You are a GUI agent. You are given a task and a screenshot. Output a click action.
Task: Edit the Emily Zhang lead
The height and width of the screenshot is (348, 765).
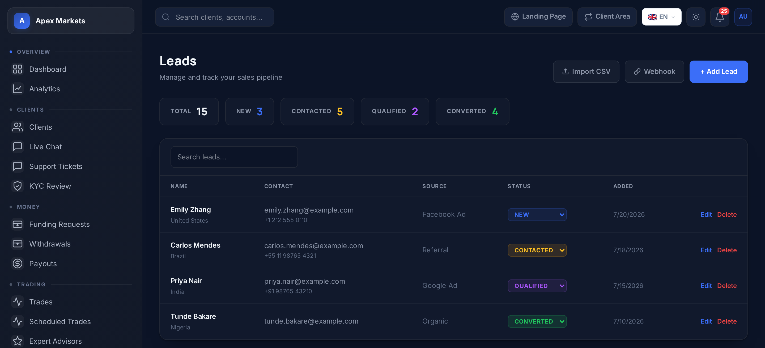[706, 214]
